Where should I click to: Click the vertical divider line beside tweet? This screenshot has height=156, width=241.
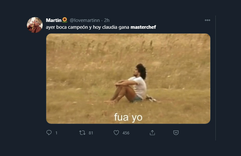click(215, 78)
